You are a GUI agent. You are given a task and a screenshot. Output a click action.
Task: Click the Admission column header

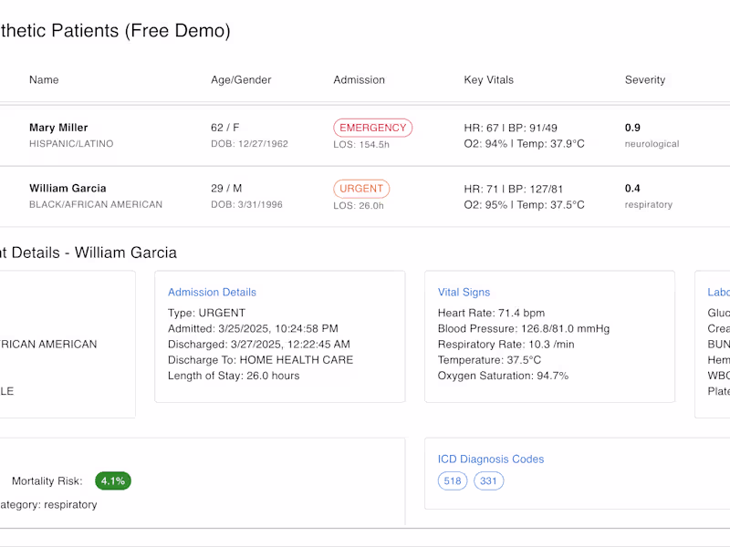tap(359, 80)
